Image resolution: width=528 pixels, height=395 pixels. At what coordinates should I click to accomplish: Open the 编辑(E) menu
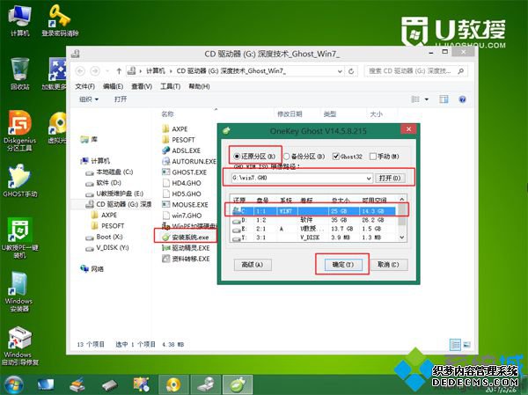pos(113,86)
